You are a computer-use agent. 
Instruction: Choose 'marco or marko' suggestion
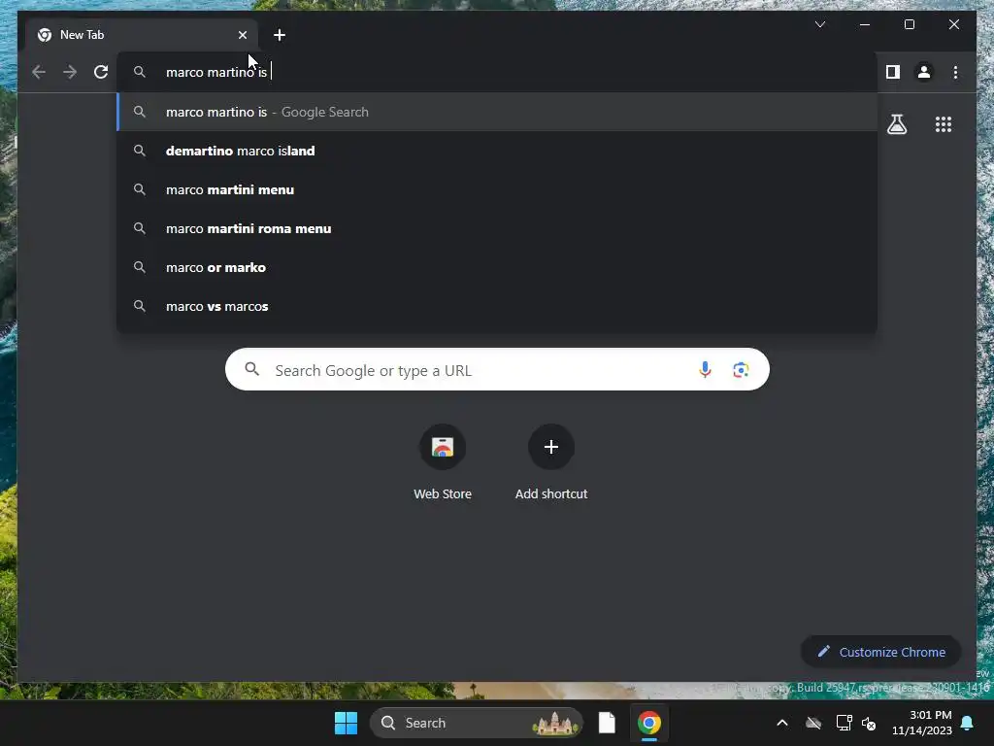tap(497, 267)
